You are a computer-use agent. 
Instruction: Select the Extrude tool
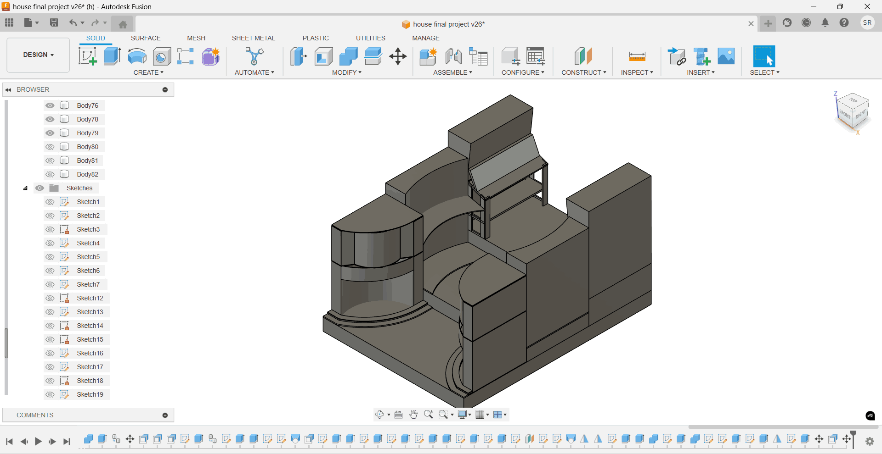tap(112, 56)
